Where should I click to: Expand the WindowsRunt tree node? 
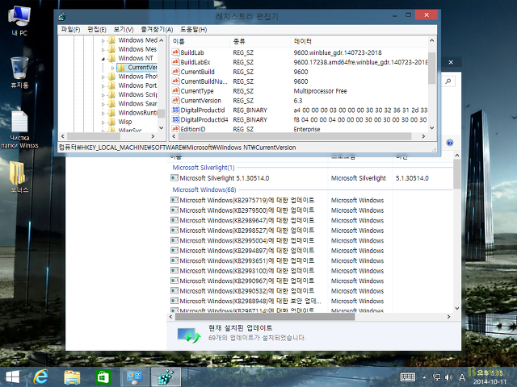[103, 113]
